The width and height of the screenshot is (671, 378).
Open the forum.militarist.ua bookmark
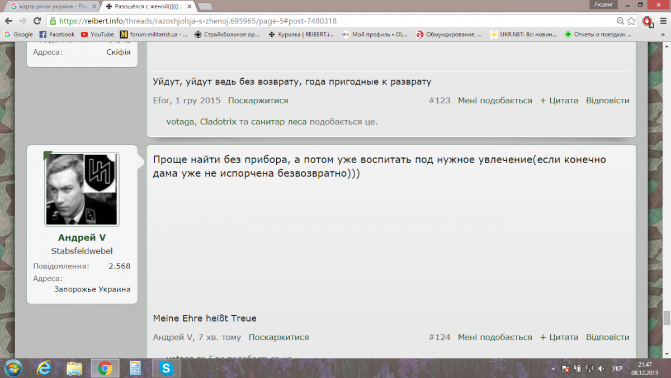pyautogui.click(x=154, y=35)
